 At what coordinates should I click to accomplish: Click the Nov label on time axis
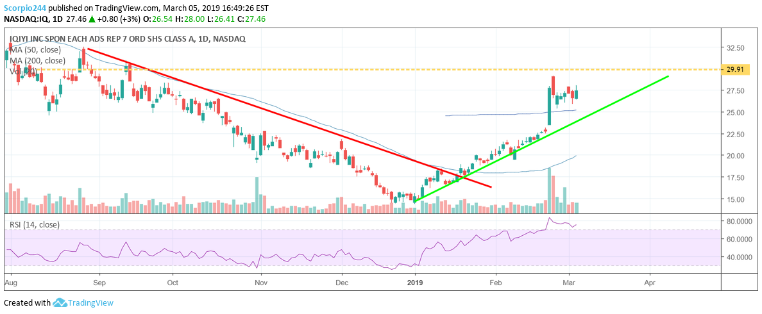pos(260,281)
